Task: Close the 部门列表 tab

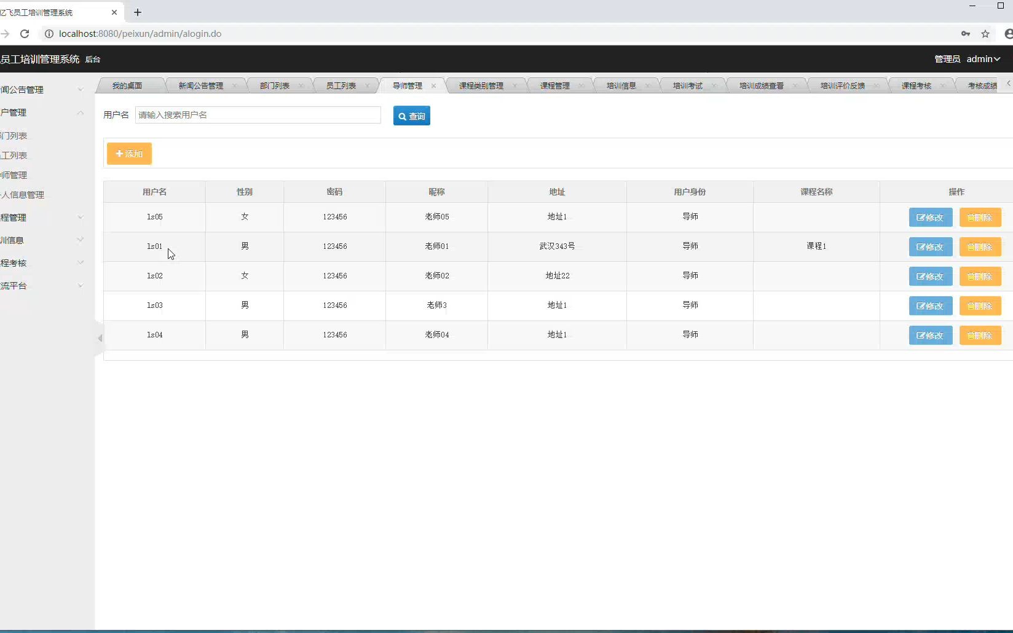Action: [301, 85]
